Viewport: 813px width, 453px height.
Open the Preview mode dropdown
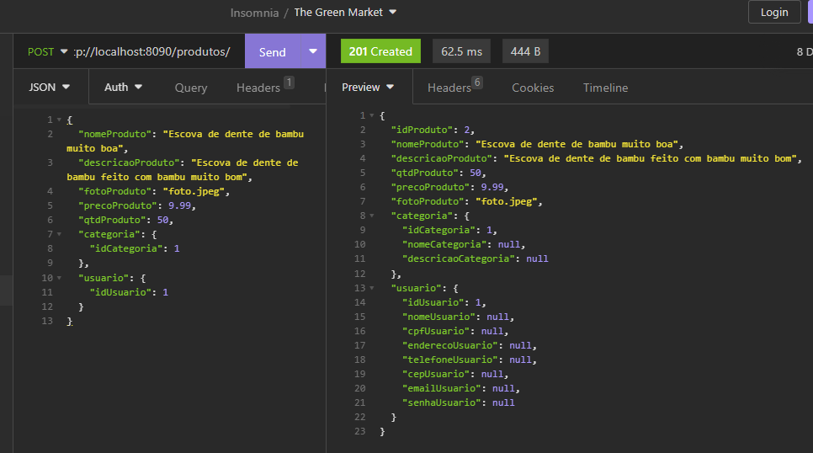pos(368,88)
